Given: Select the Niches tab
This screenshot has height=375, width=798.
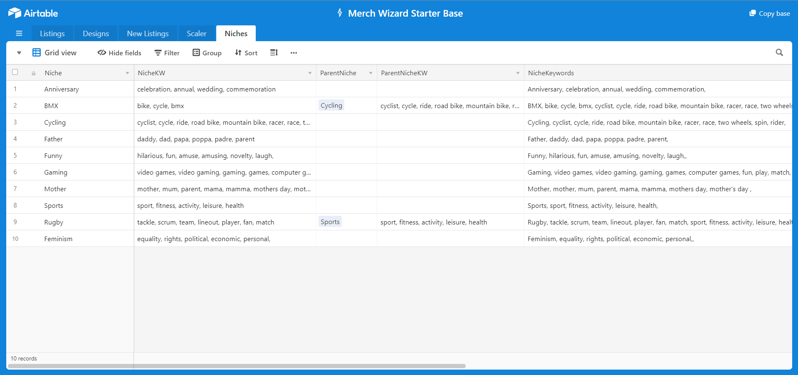Looking at the screenshot, I should click(236, 33).
